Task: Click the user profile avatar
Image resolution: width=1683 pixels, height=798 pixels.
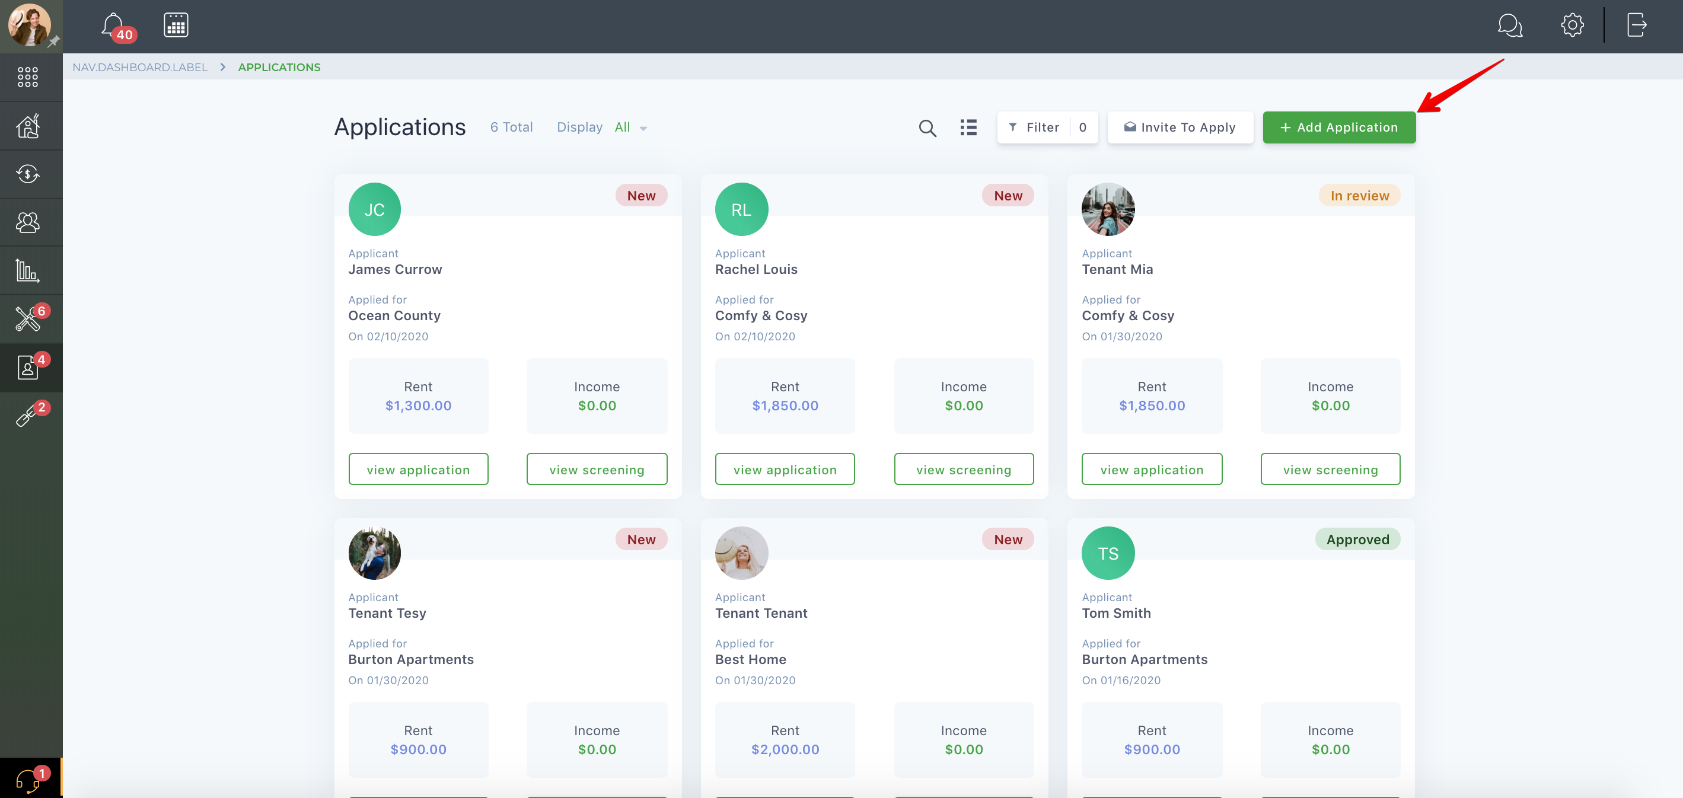Action: coord(28,25)
